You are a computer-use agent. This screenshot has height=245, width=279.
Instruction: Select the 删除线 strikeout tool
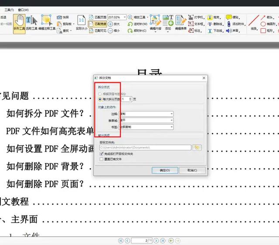tap(215, 24)
